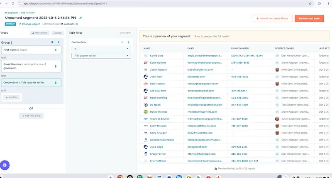Open contact Kayla Cole
Viewport: 332px width, 178px height.
pyautogui.click(x=156, y=56)
